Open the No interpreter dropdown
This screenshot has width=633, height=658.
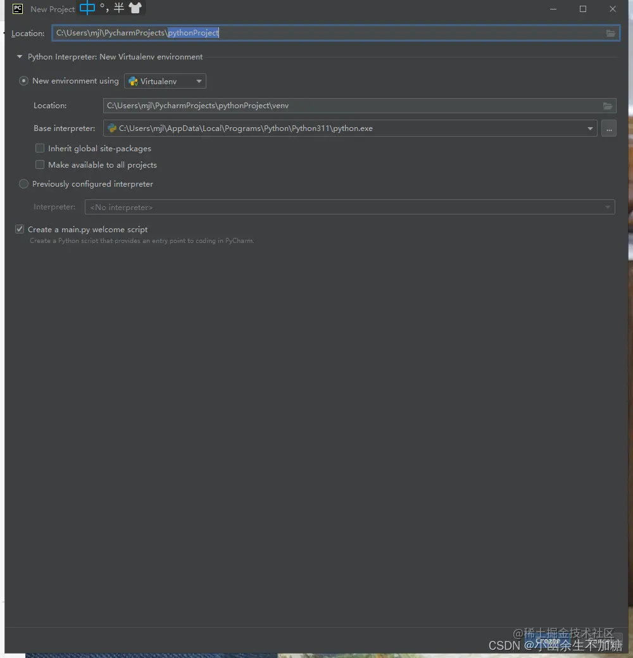coord(349,207)
